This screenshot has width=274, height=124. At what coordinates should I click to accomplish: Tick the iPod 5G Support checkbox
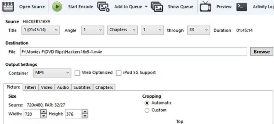[x=119, y=73]
